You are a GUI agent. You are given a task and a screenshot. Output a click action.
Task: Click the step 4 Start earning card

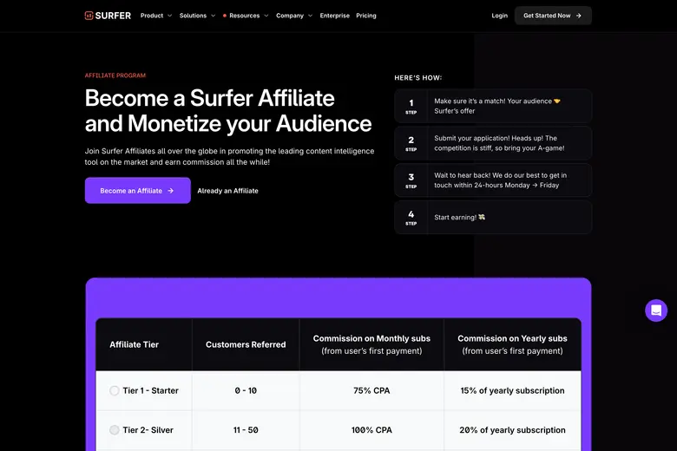coord(493,217)
